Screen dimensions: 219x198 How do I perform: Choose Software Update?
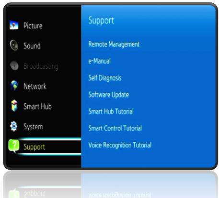[109, 95]
